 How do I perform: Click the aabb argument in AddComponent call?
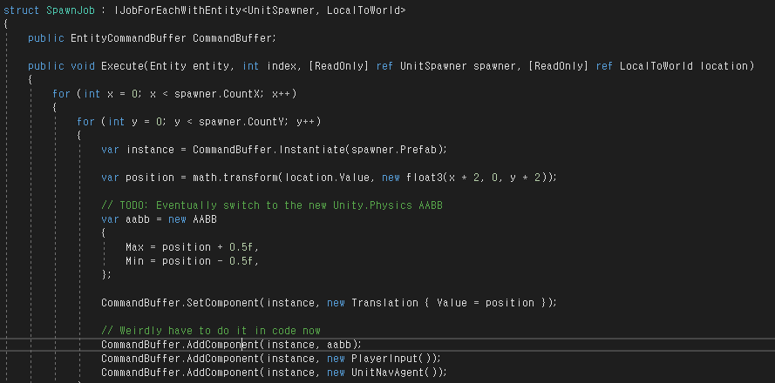click(x=339, y=345)
